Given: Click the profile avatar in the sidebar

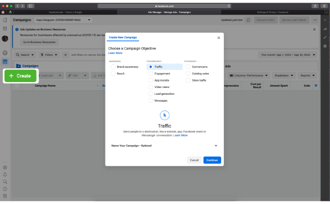Looking at the screenshot, I should (5, 39).
